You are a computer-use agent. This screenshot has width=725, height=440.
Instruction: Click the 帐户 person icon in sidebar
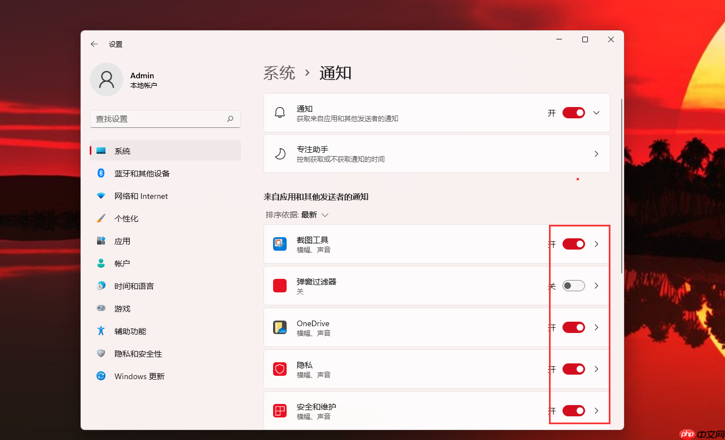tap(101, 264)
